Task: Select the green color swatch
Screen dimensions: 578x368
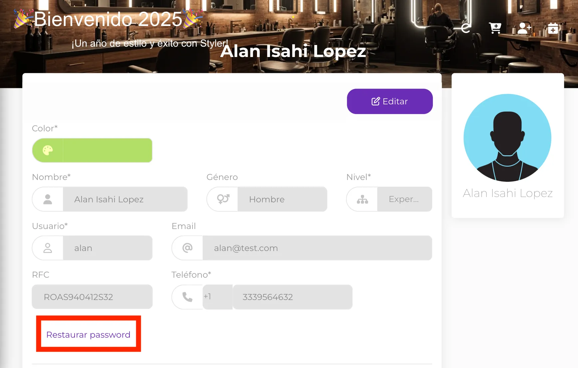Action: coord(107,150)
